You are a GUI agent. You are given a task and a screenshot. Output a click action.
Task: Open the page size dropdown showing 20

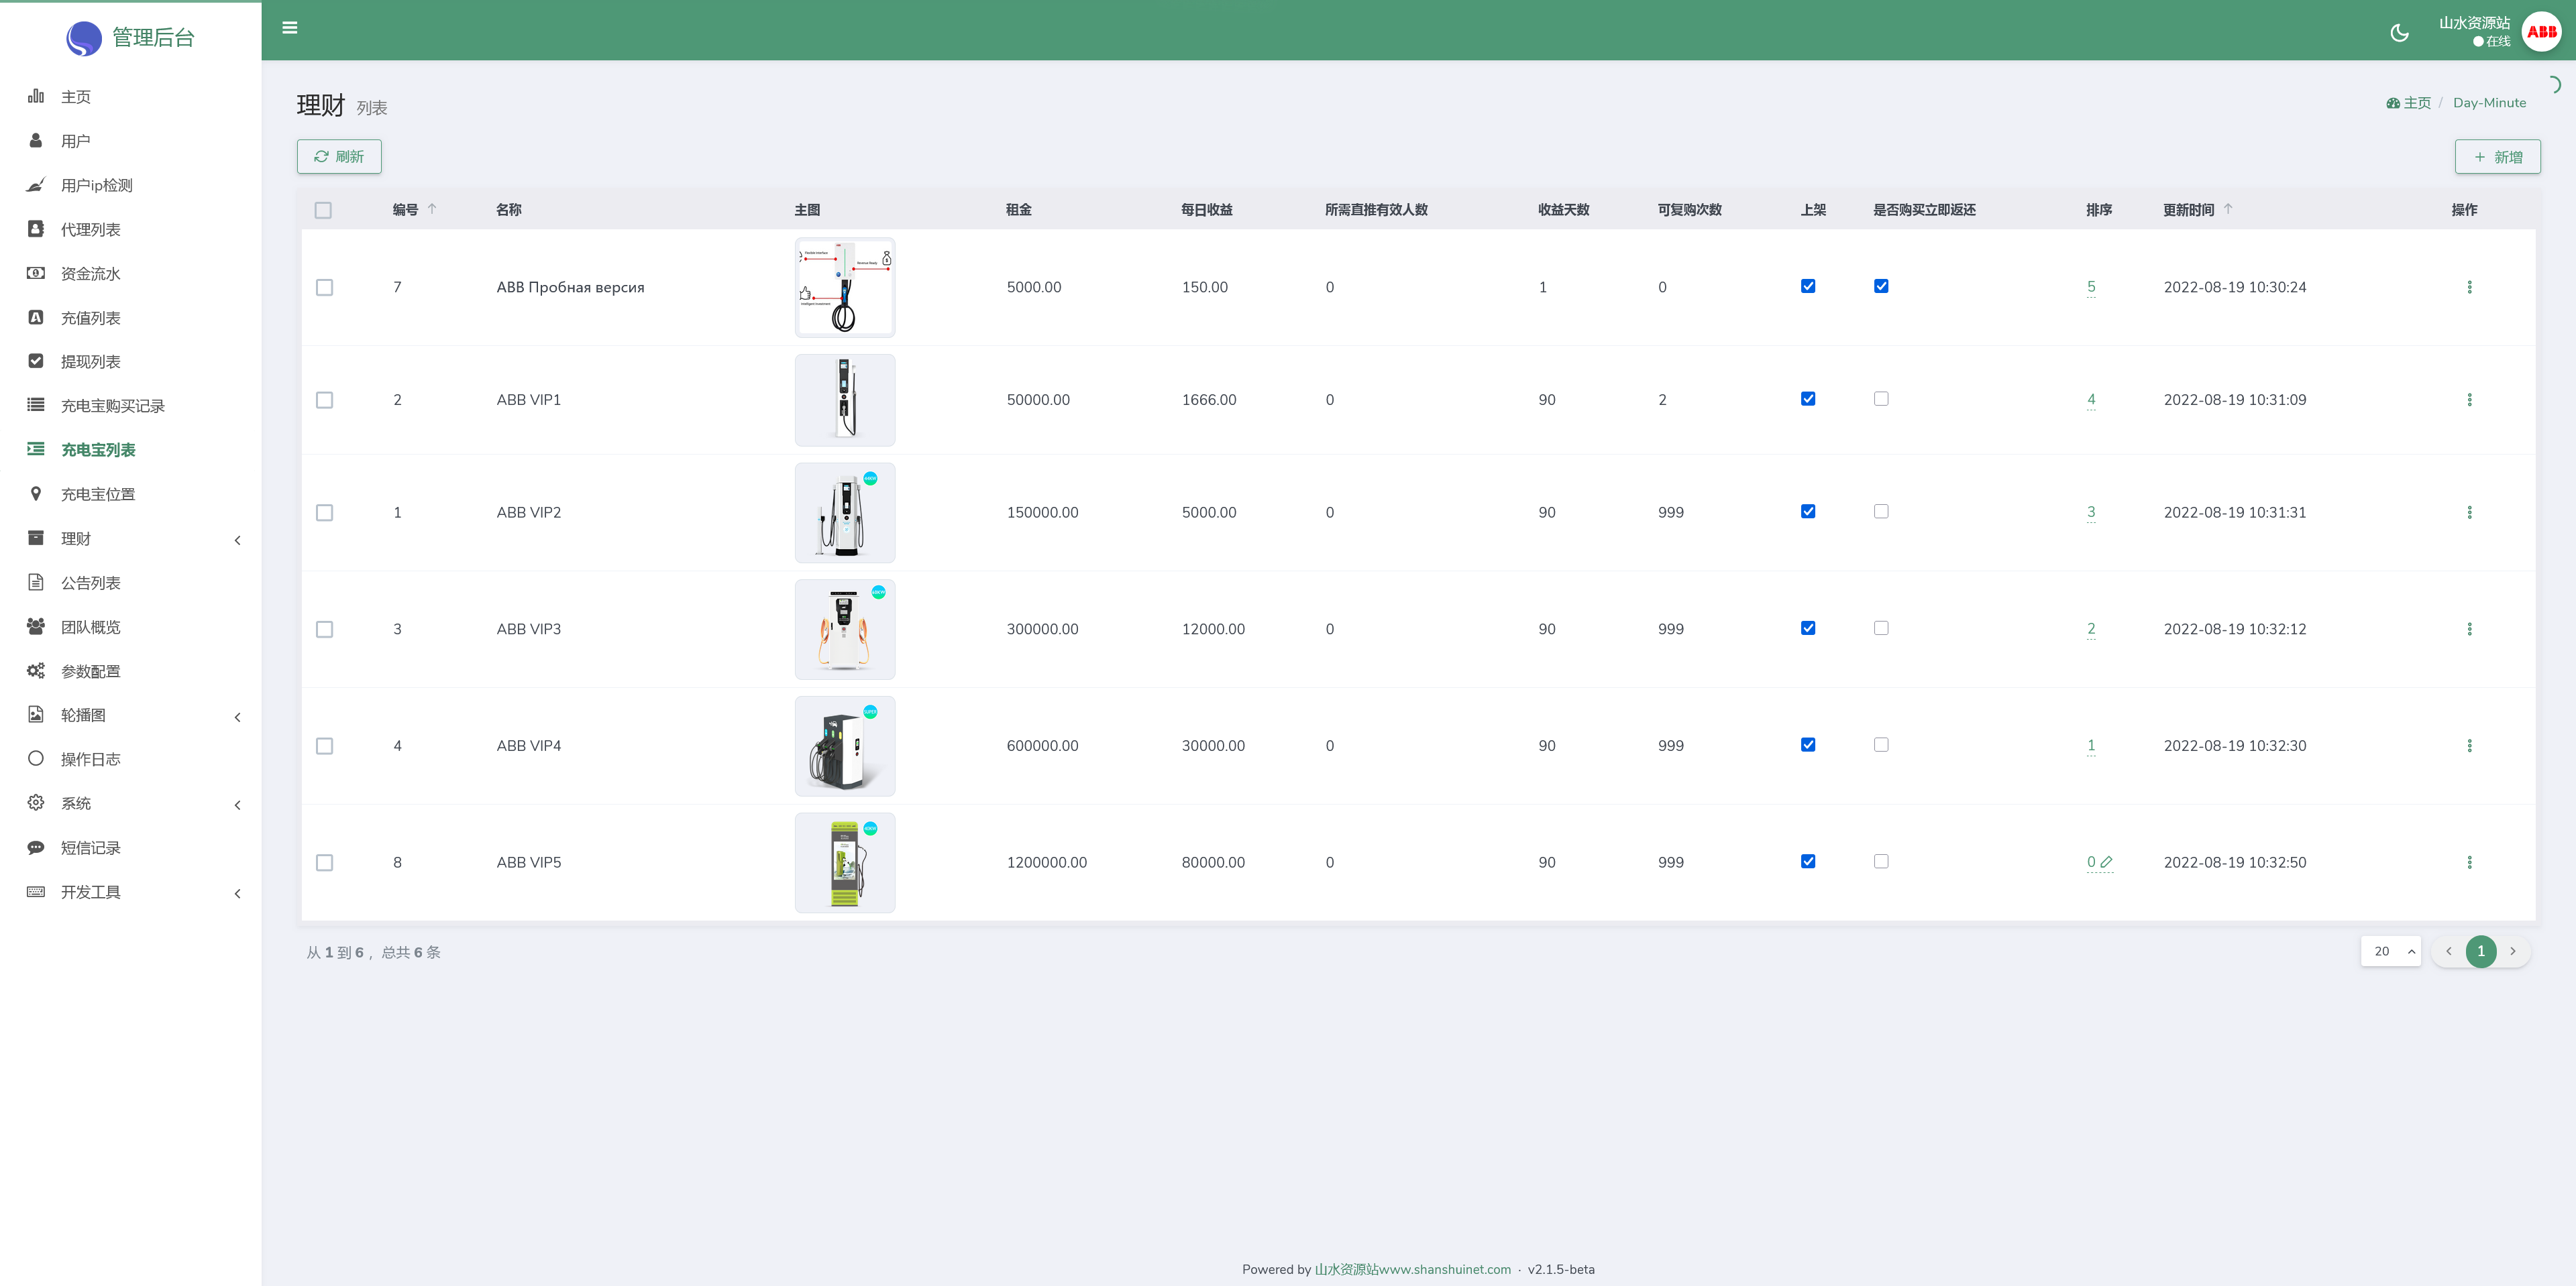tap(2391, 951)
